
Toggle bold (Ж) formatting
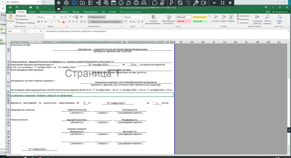(x=39, y=22)
